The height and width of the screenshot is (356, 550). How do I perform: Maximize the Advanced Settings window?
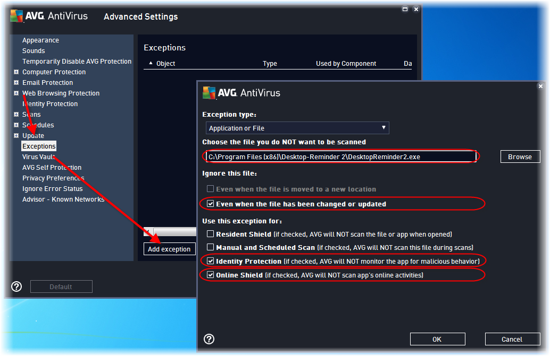point(405,9)
